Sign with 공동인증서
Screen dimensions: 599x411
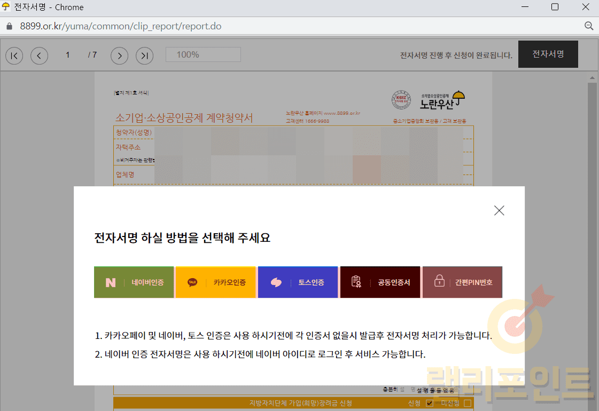(x=380, y=282)
